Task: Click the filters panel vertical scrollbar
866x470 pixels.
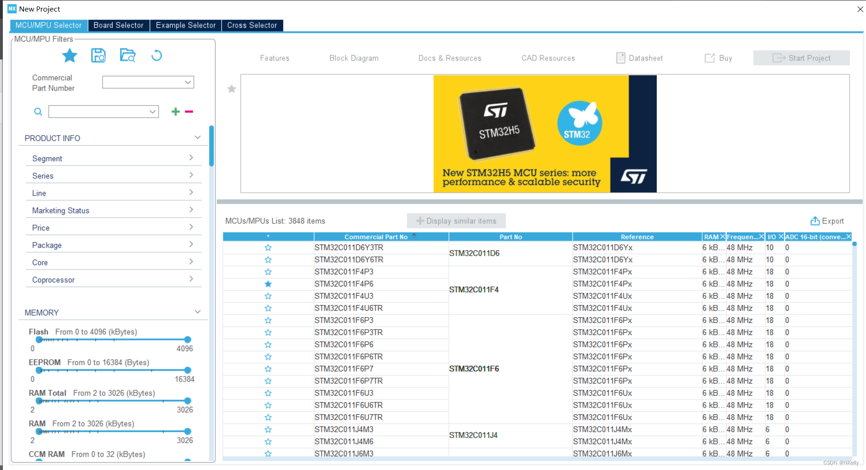Action: (x=211, y=146)
